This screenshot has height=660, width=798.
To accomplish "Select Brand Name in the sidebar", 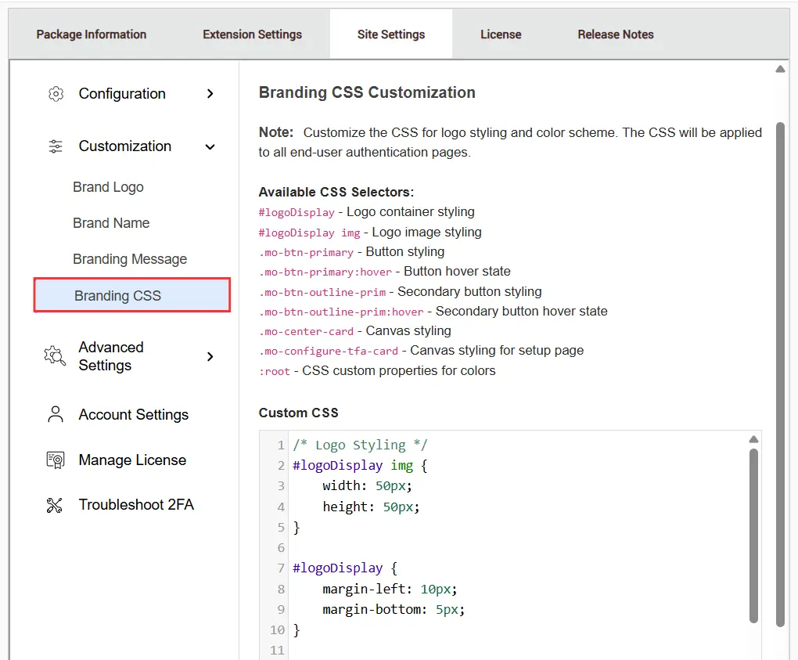I will [111, 223].
